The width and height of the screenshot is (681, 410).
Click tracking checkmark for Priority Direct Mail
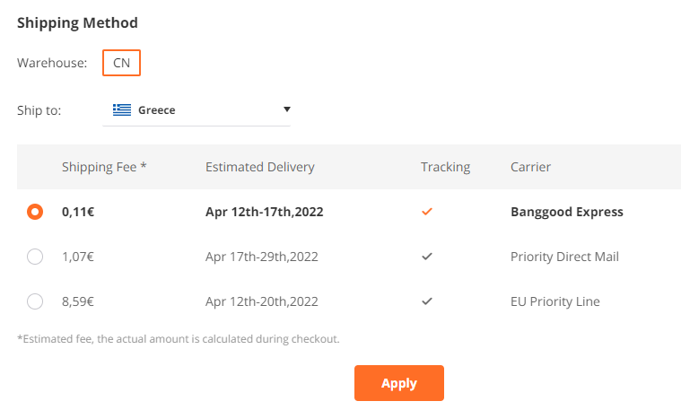coord(427,257)
